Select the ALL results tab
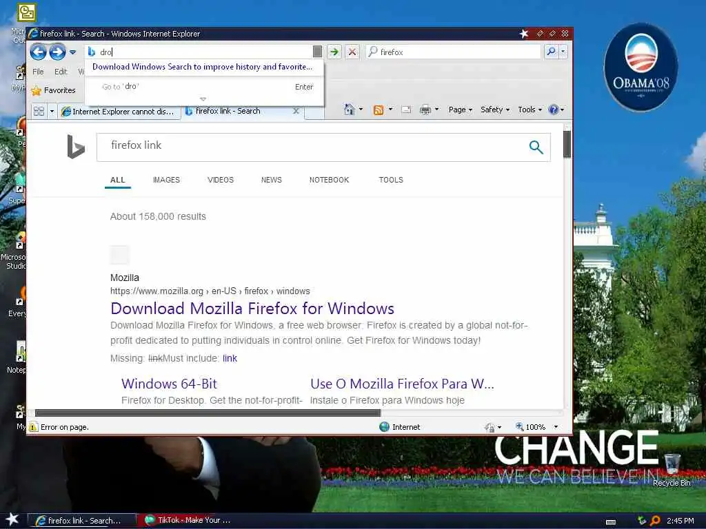706x529 pixels. (117, 180)
